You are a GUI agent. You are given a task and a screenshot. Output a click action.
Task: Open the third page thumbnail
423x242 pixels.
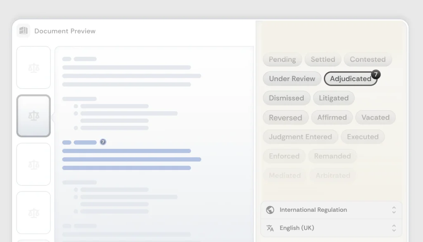(33, 164)
